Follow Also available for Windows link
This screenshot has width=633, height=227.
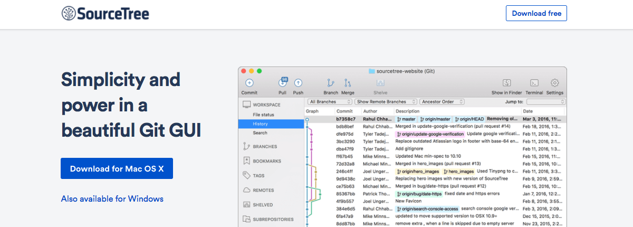pyautogui.click(x=112, y=198)
